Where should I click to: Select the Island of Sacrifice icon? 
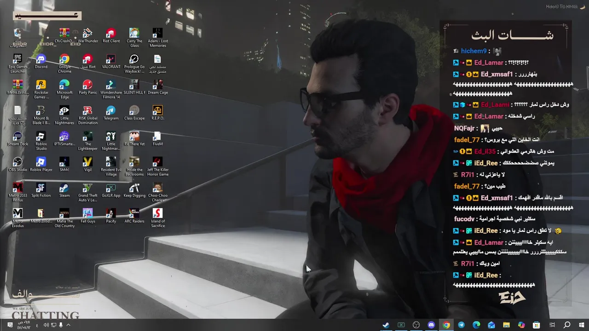tap(157, 218)
